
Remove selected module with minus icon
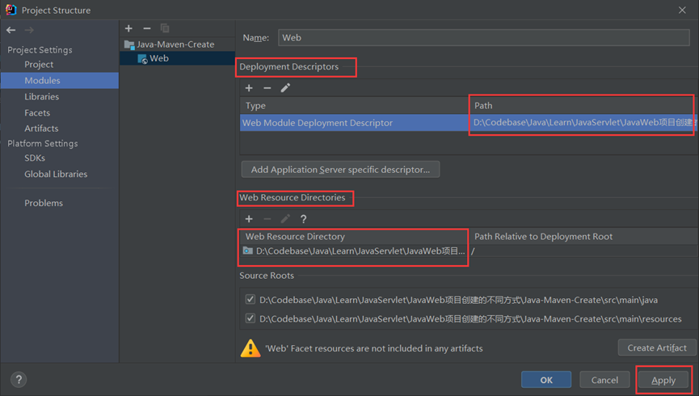146,28
